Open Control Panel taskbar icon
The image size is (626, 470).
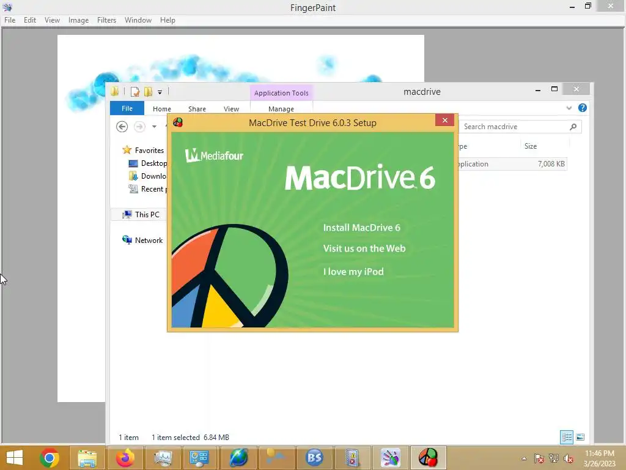point(199,458)
